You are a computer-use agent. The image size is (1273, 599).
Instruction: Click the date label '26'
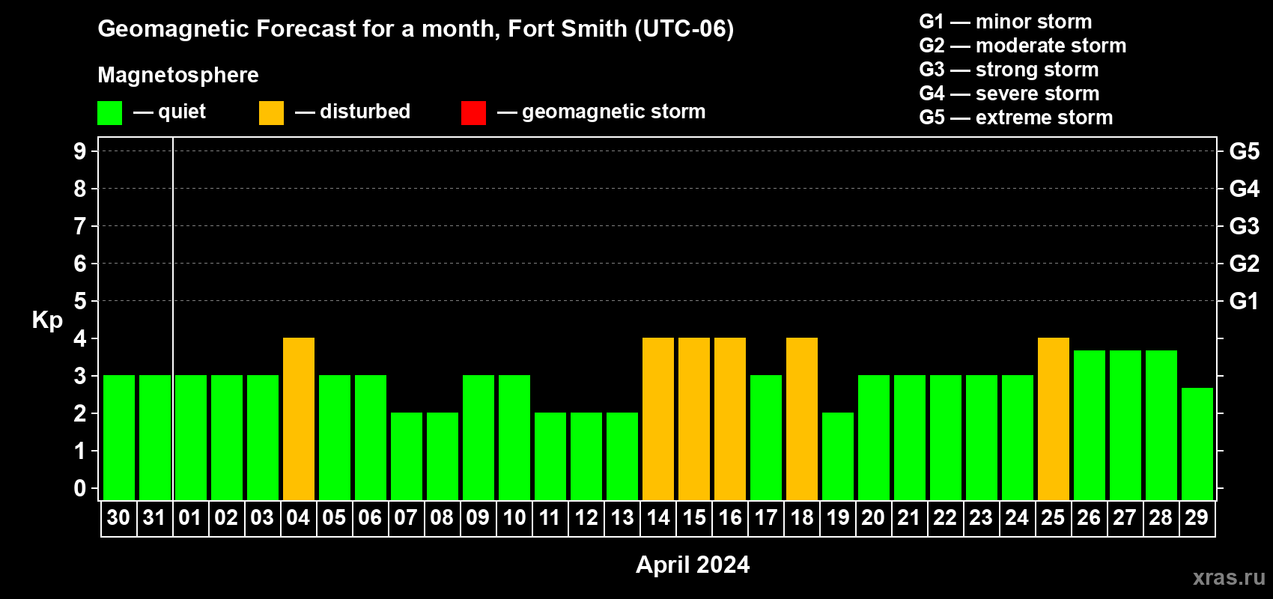(1089, 518)
